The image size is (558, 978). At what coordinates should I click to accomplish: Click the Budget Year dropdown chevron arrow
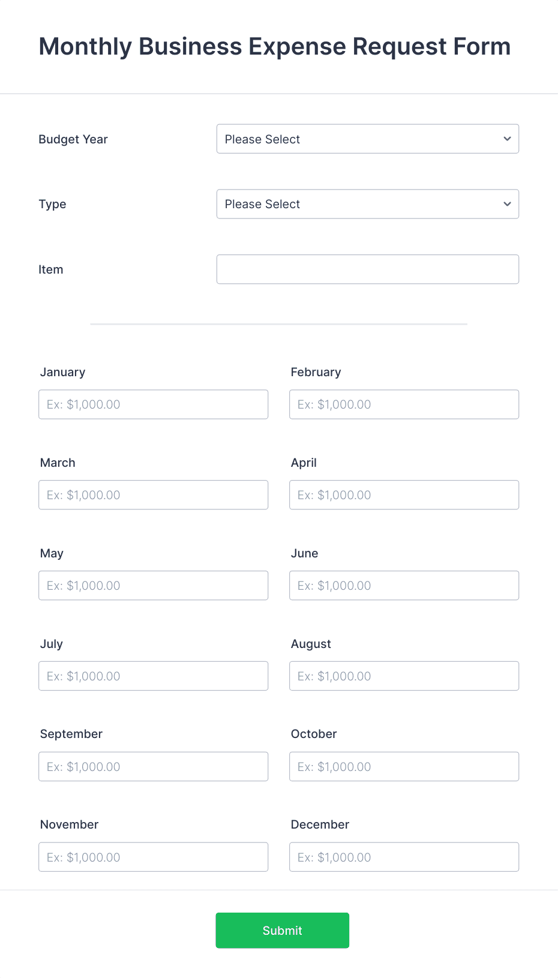click(x=506, y=139)
